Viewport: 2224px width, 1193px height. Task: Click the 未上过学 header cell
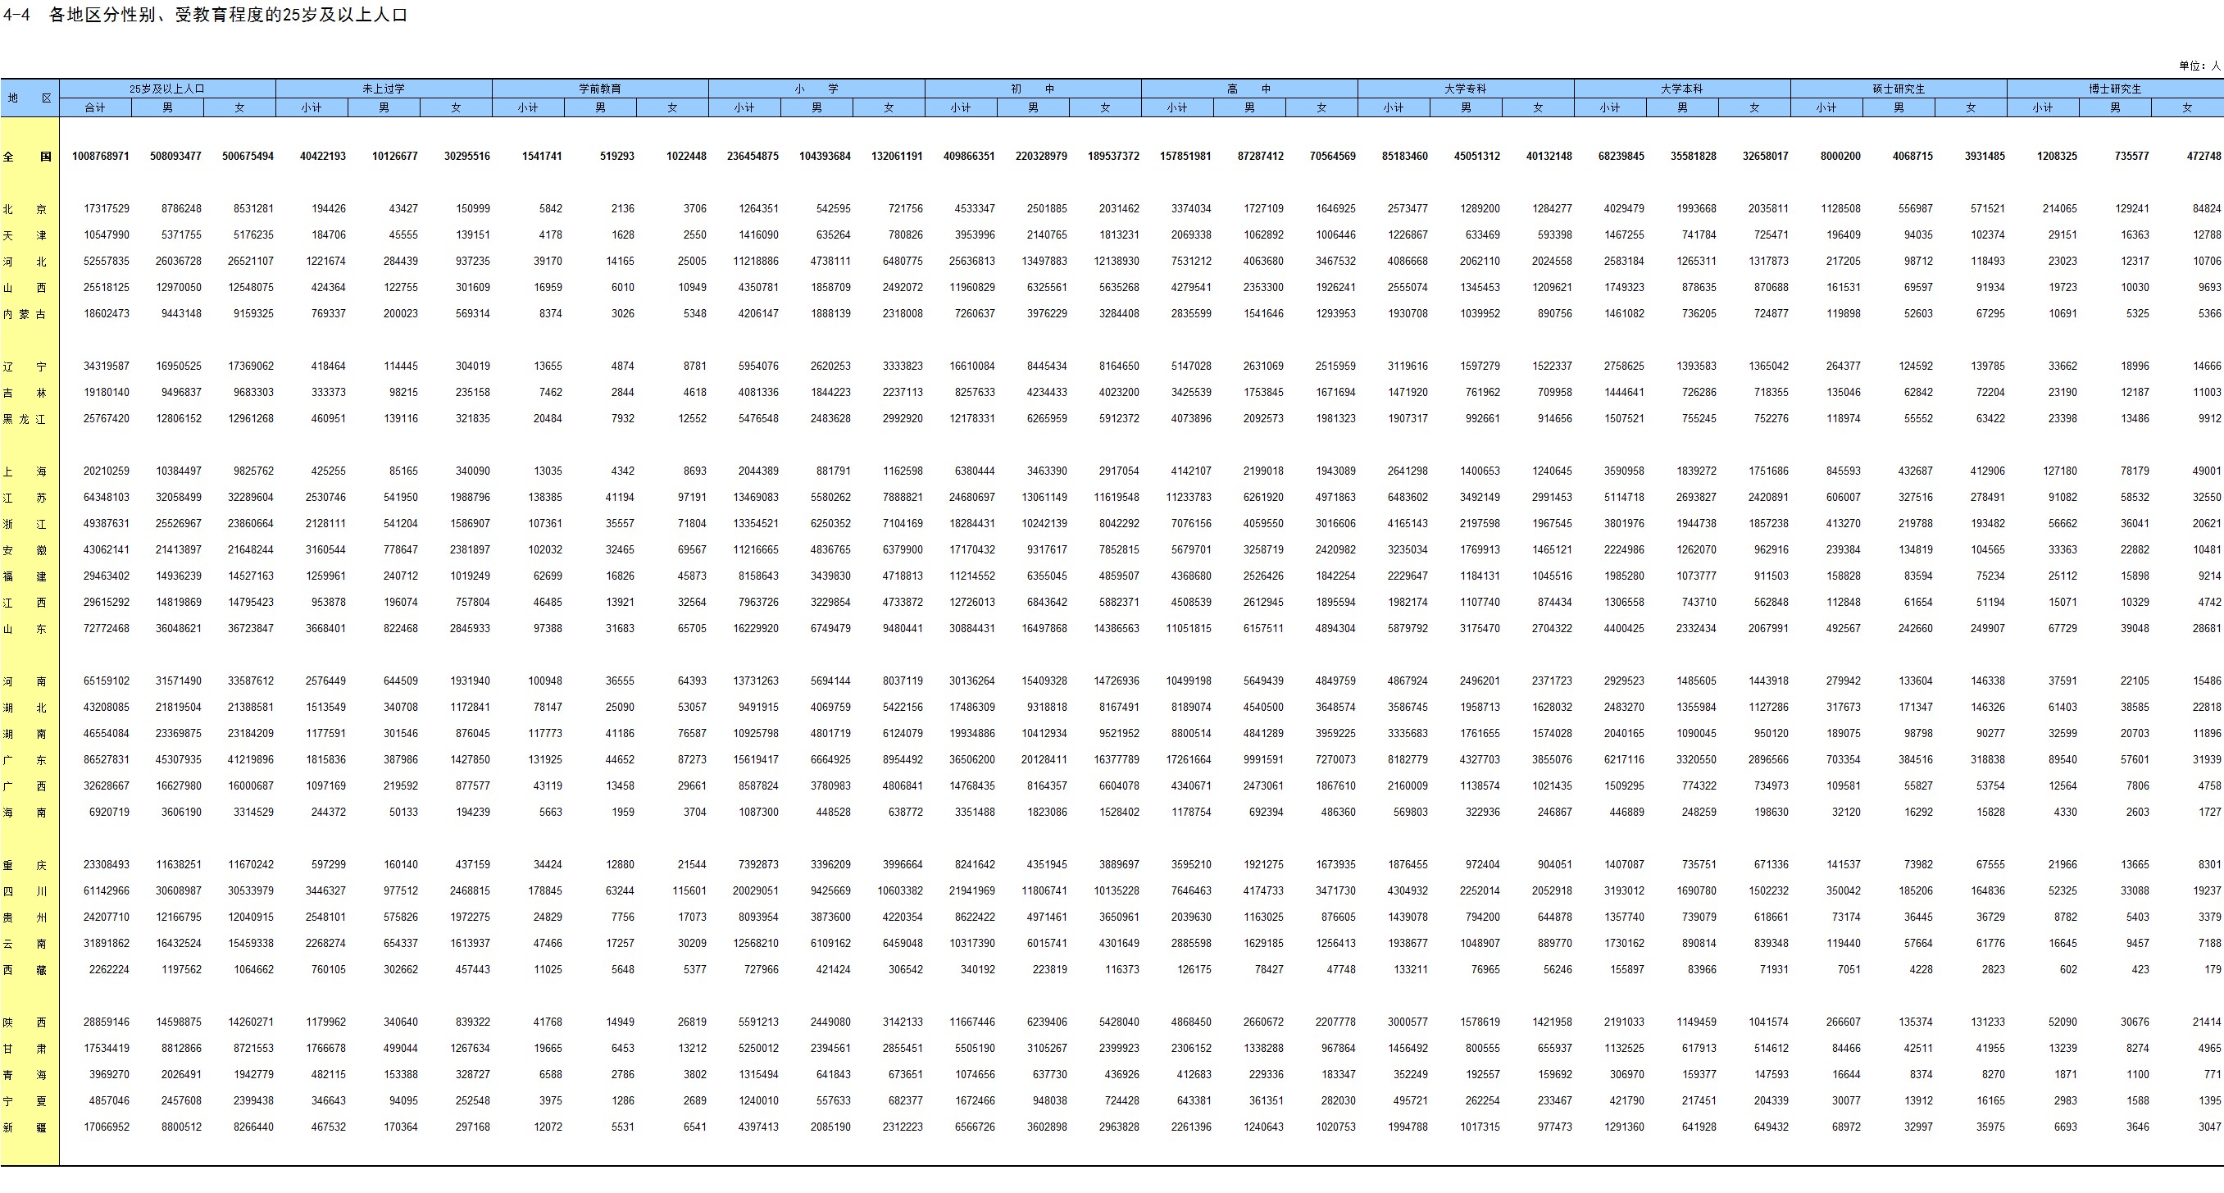(x=384, y=89)
